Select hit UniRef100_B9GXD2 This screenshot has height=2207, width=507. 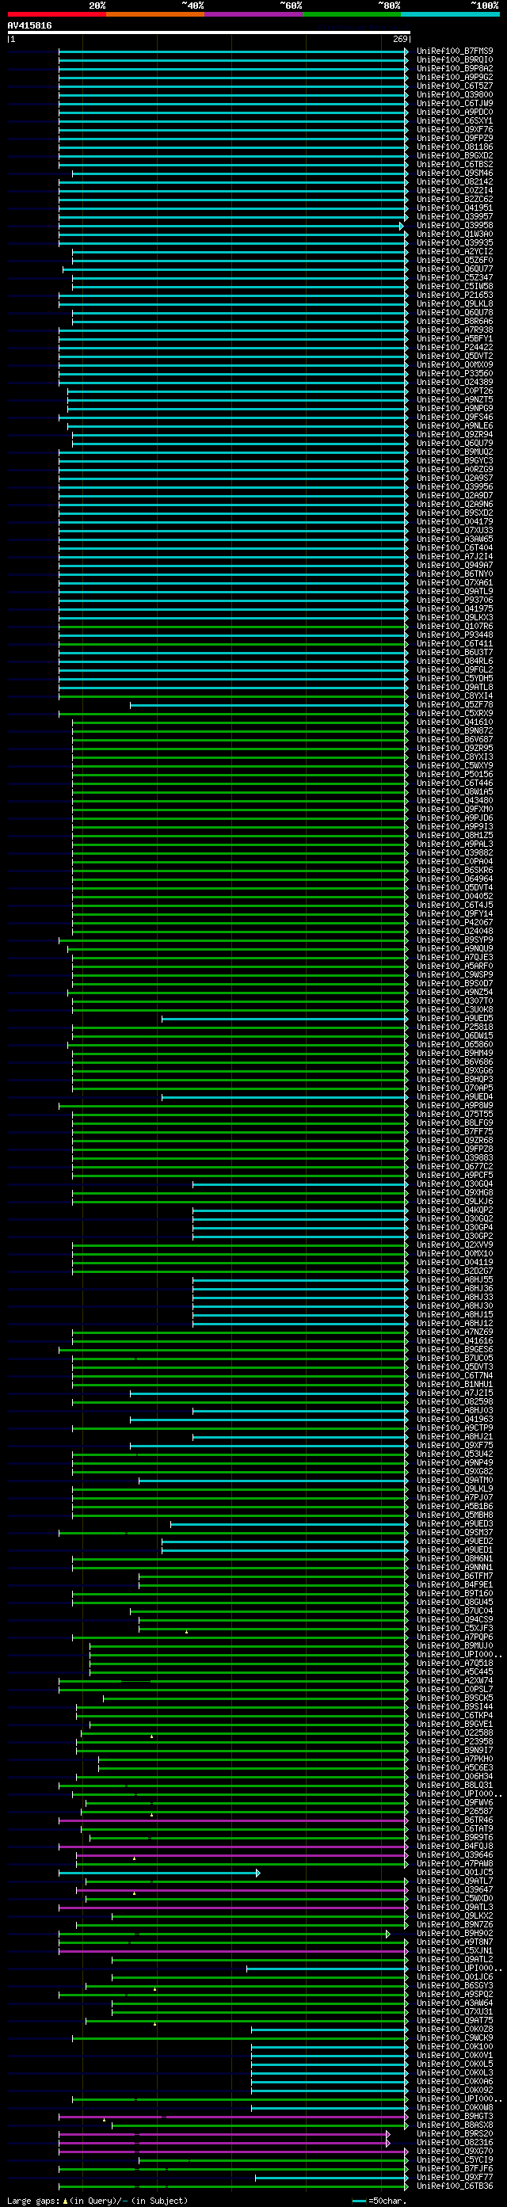tap(455, 156)
